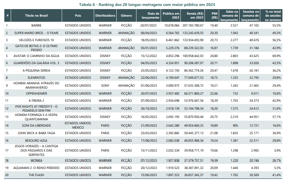The width and height of the screenshot is (286, 184).
Task: Click the percentage '3,9%'
Action: point(277,150)
